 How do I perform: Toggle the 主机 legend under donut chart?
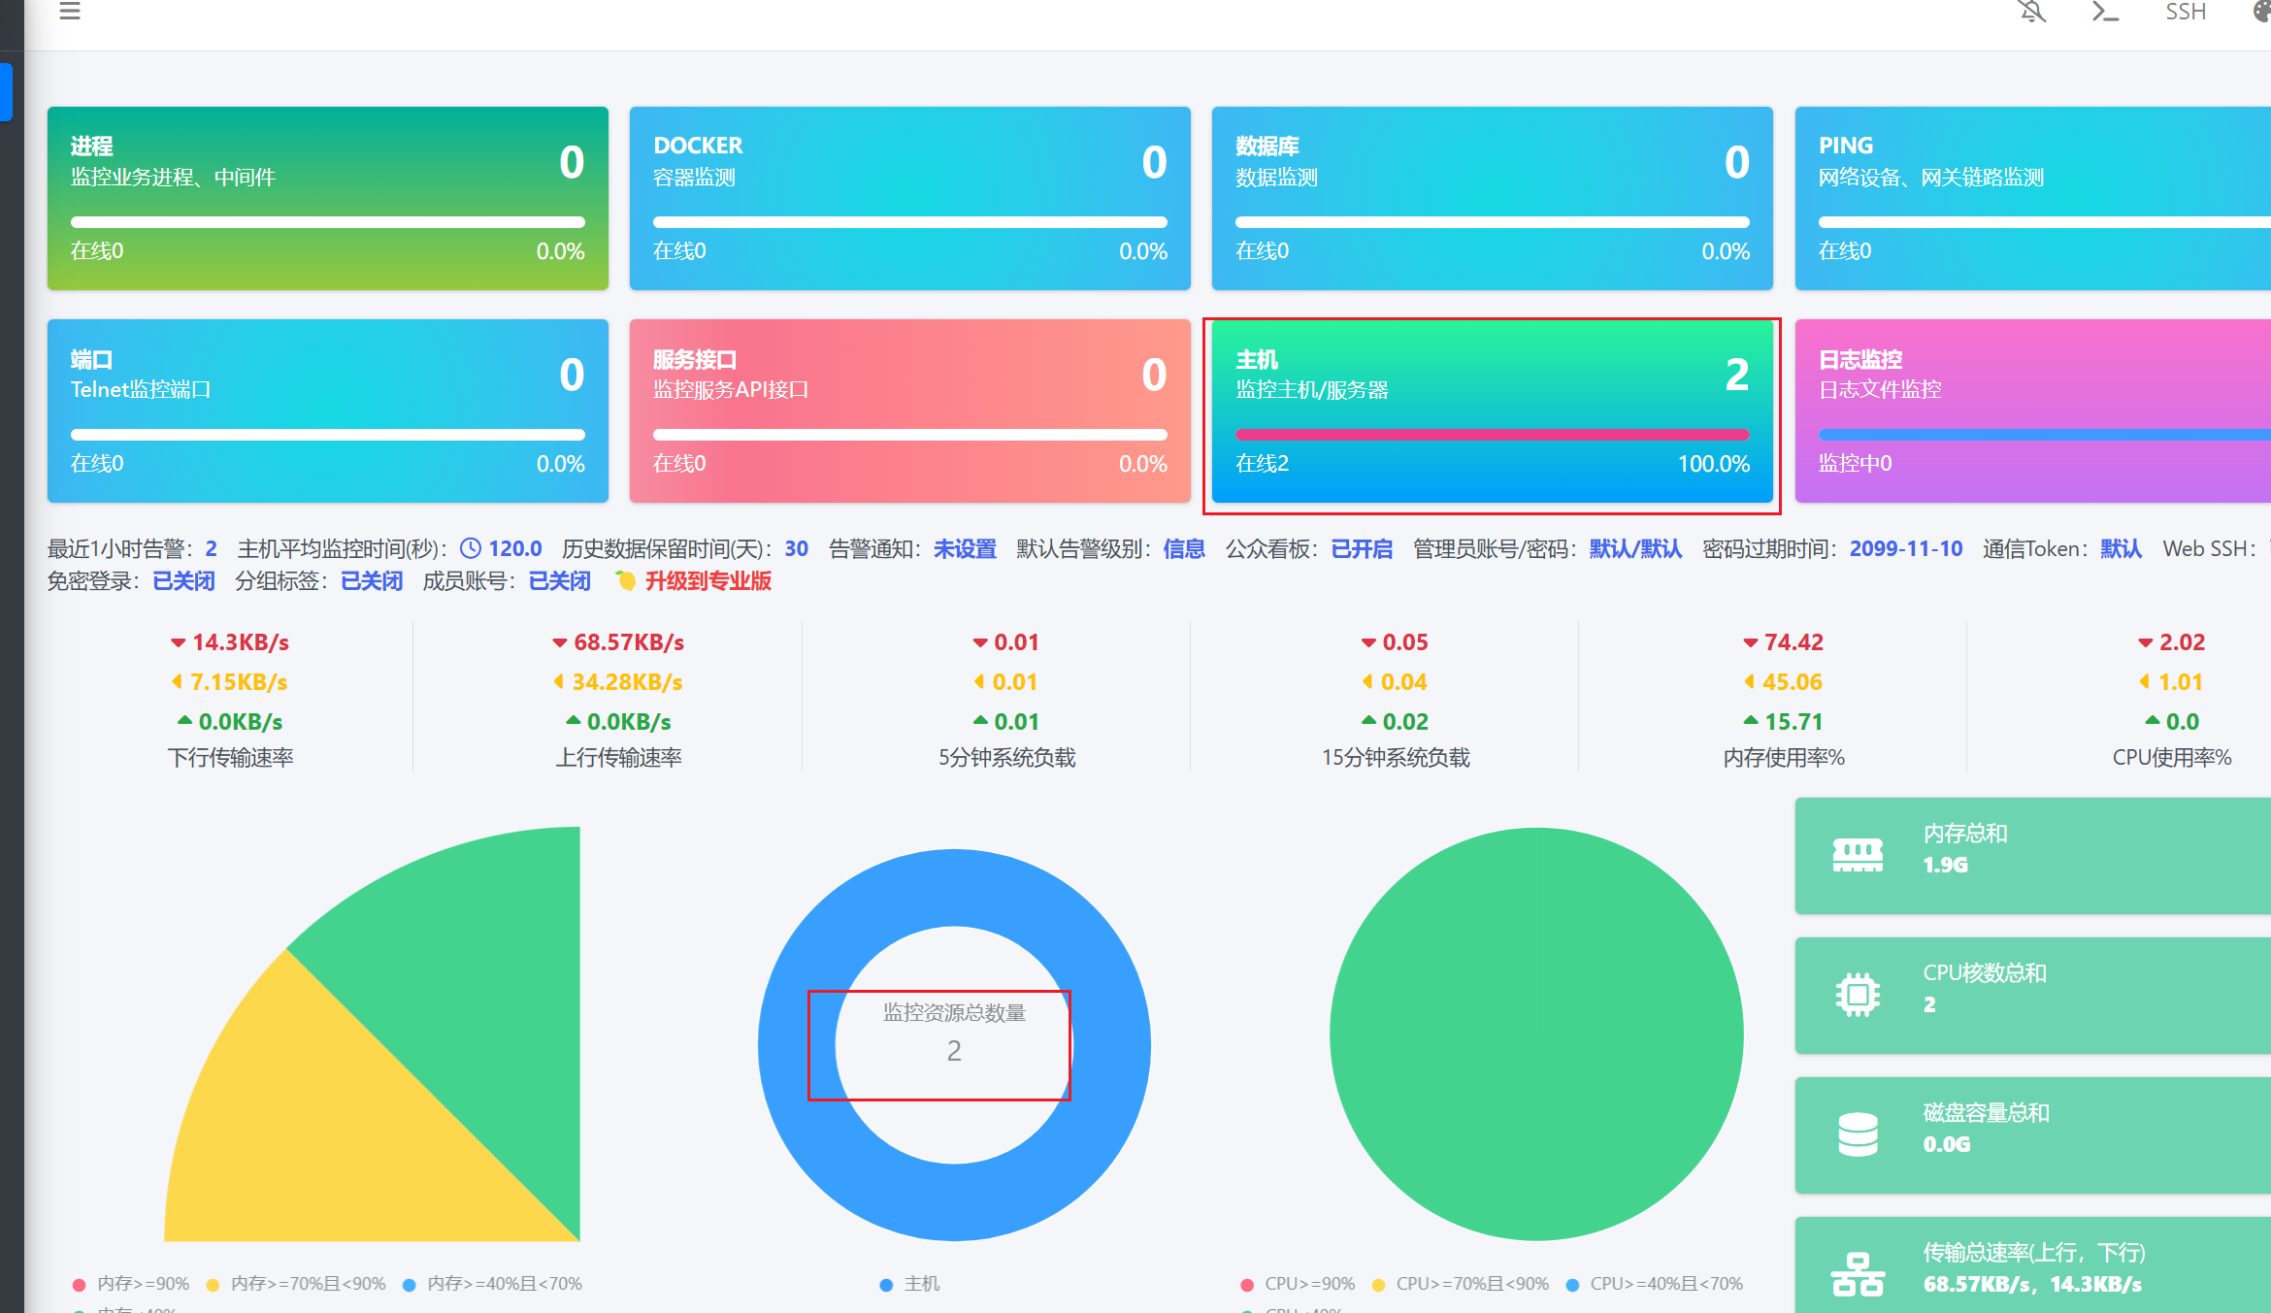[x=910, y=1284]
